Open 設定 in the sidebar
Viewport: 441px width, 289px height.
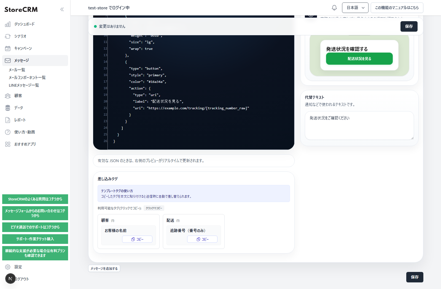tap(35, 267)
